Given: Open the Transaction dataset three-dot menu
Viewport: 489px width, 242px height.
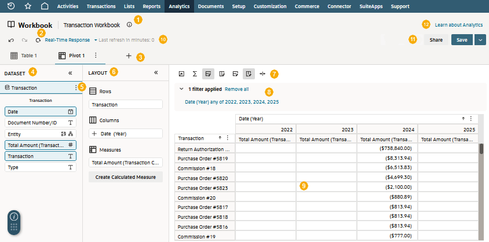Looking at the screenshot, I should click(x=75, y=88).
